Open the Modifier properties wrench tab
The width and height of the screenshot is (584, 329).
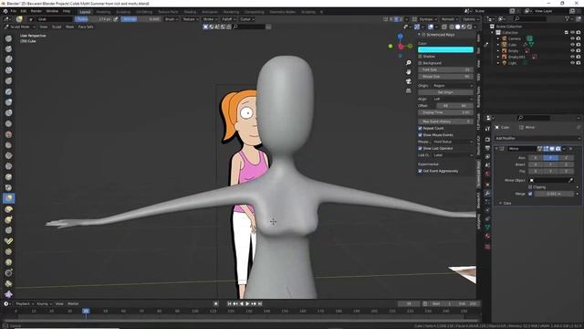pyautogui.click(x=487, y=193)
